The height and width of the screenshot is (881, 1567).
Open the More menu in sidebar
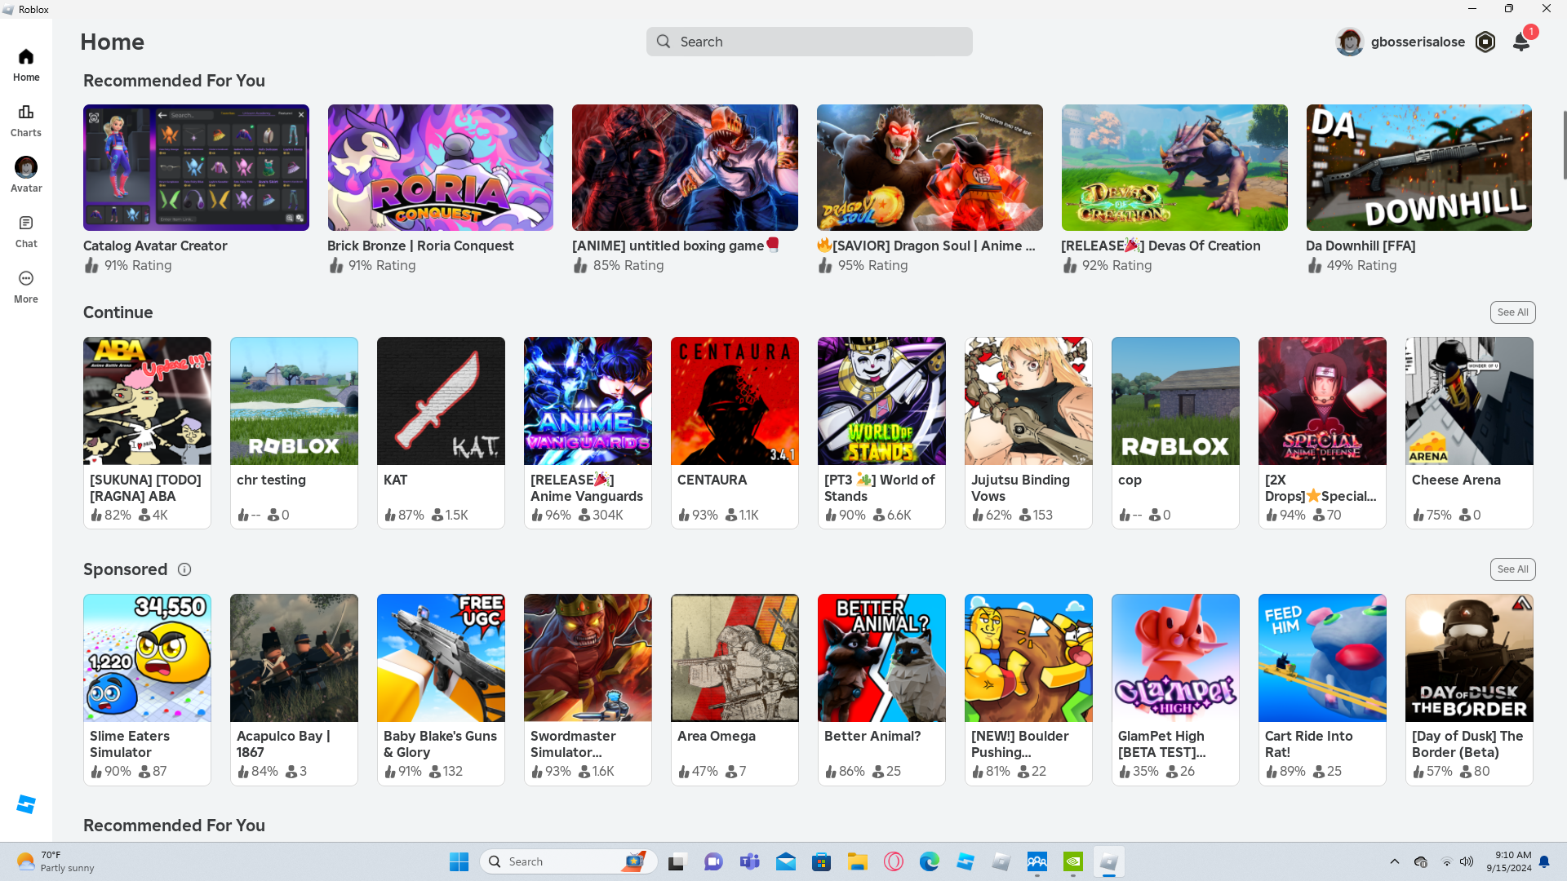click(26, 286)
